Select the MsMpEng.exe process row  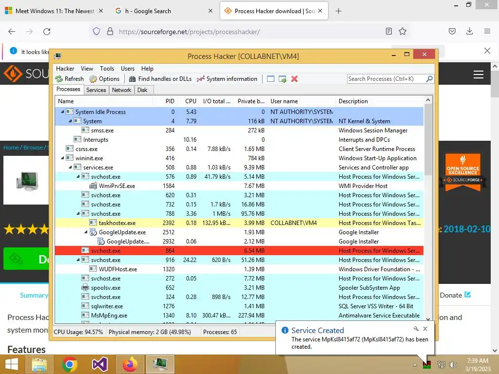(x=239, y=316)
